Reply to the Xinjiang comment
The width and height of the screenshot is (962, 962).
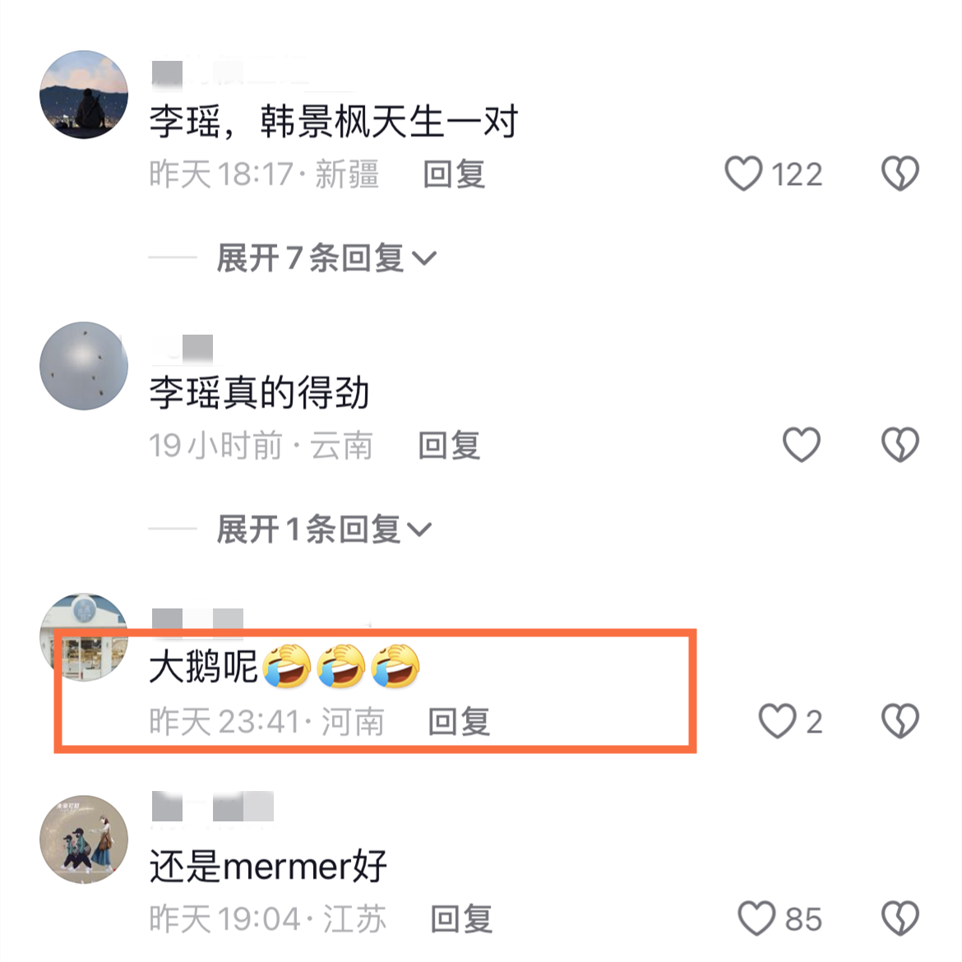(454, 174)
